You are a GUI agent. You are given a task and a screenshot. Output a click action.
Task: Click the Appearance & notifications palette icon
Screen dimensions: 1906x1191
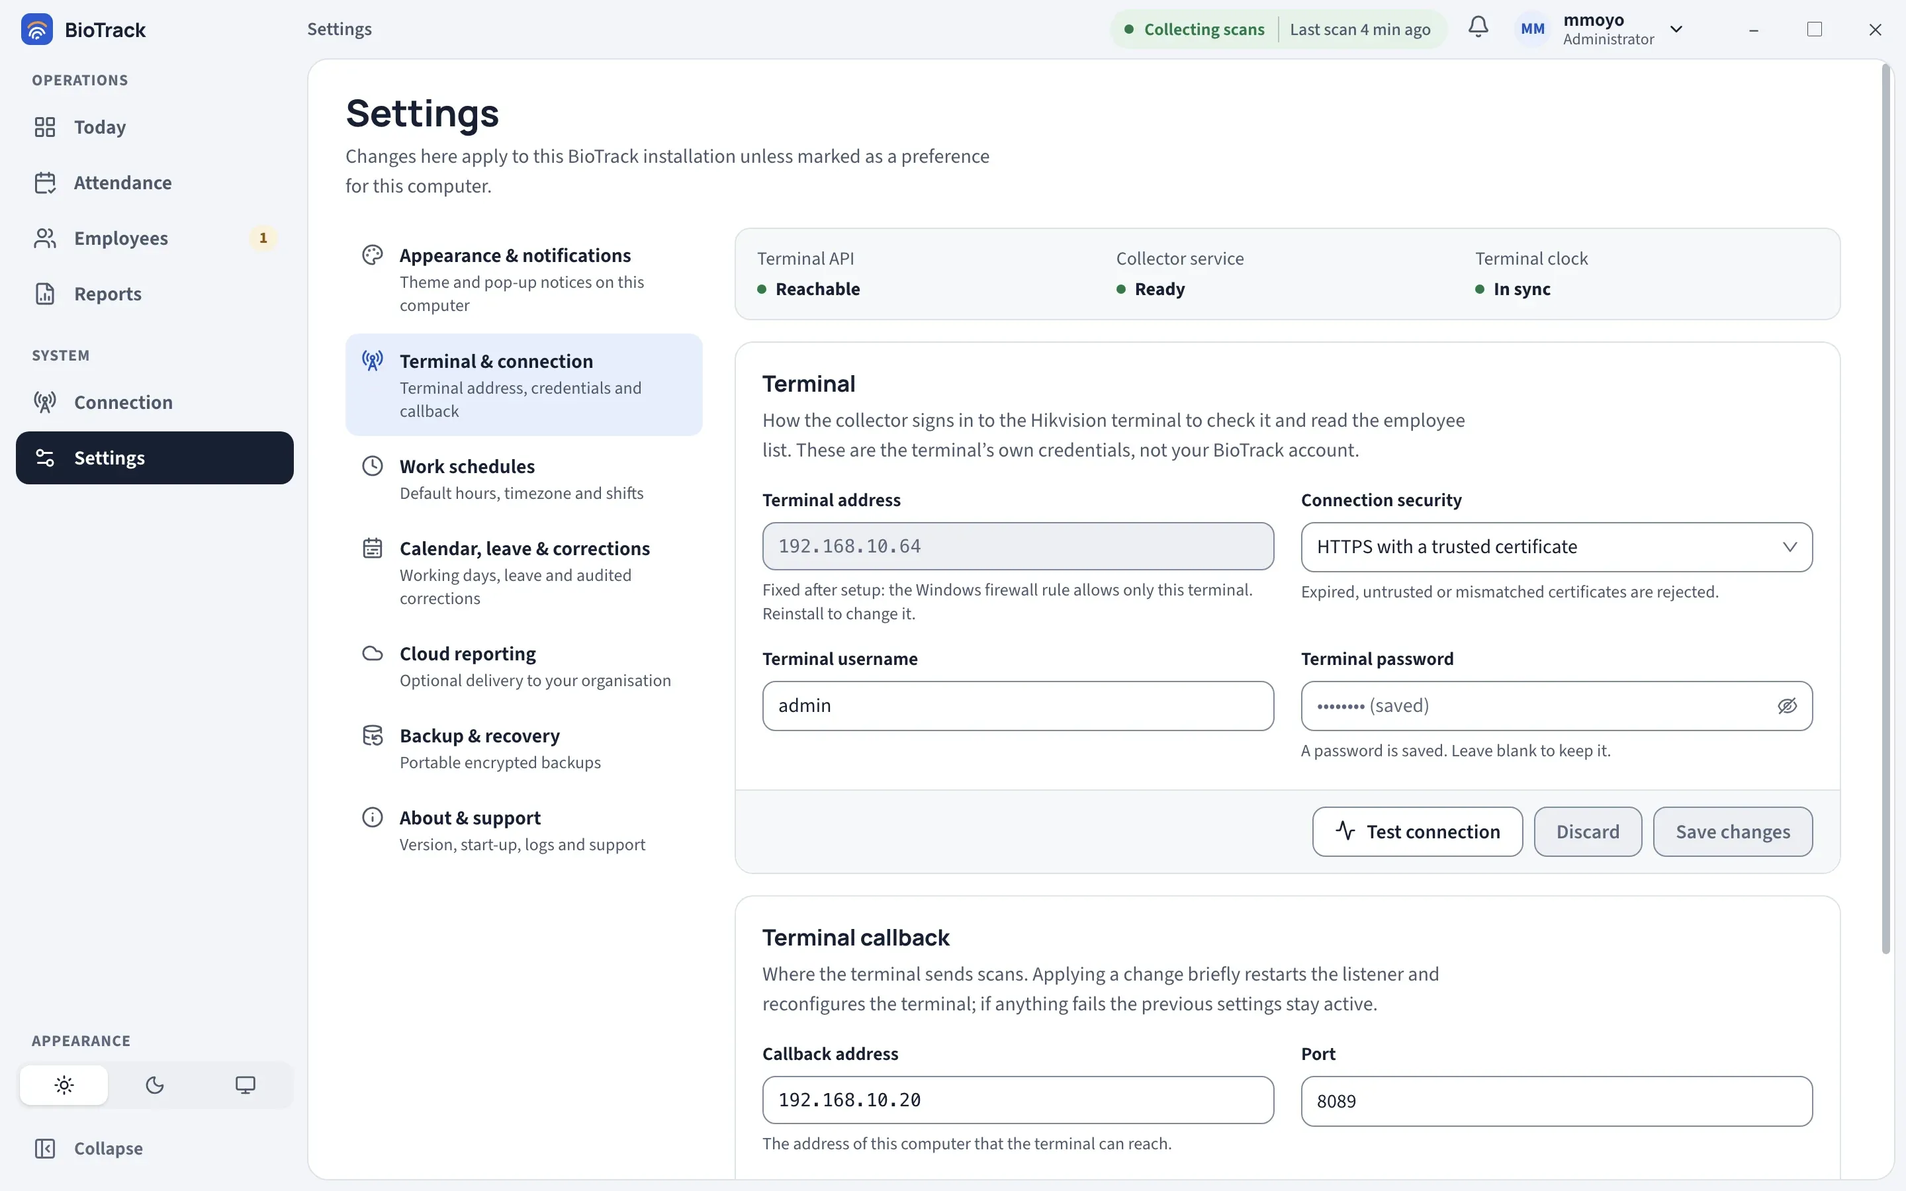coord(373,255)
